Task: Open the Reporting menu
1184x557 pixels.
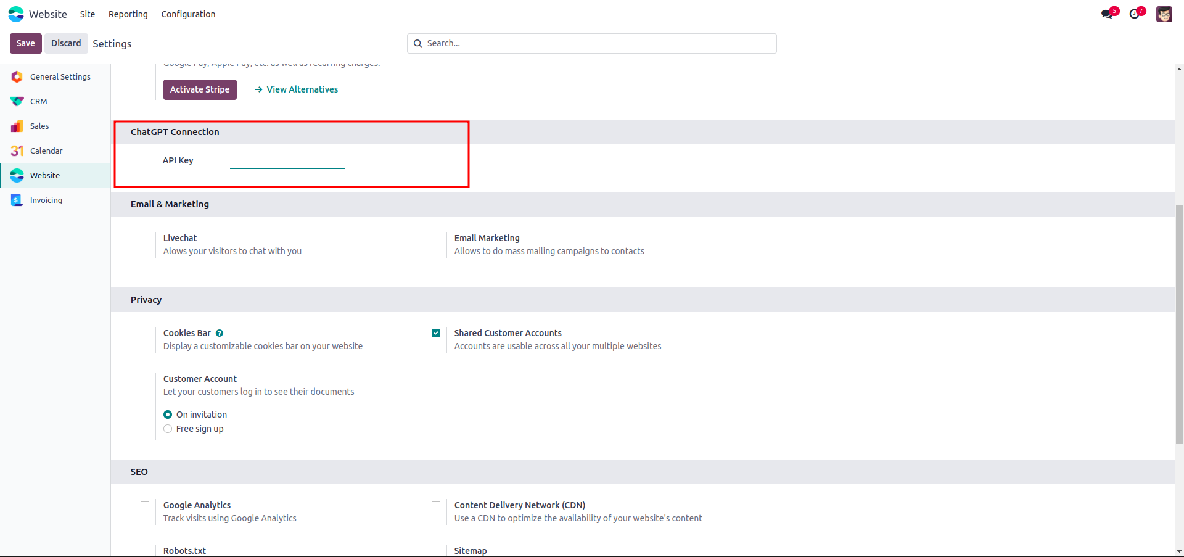Action: click(128, 14)
